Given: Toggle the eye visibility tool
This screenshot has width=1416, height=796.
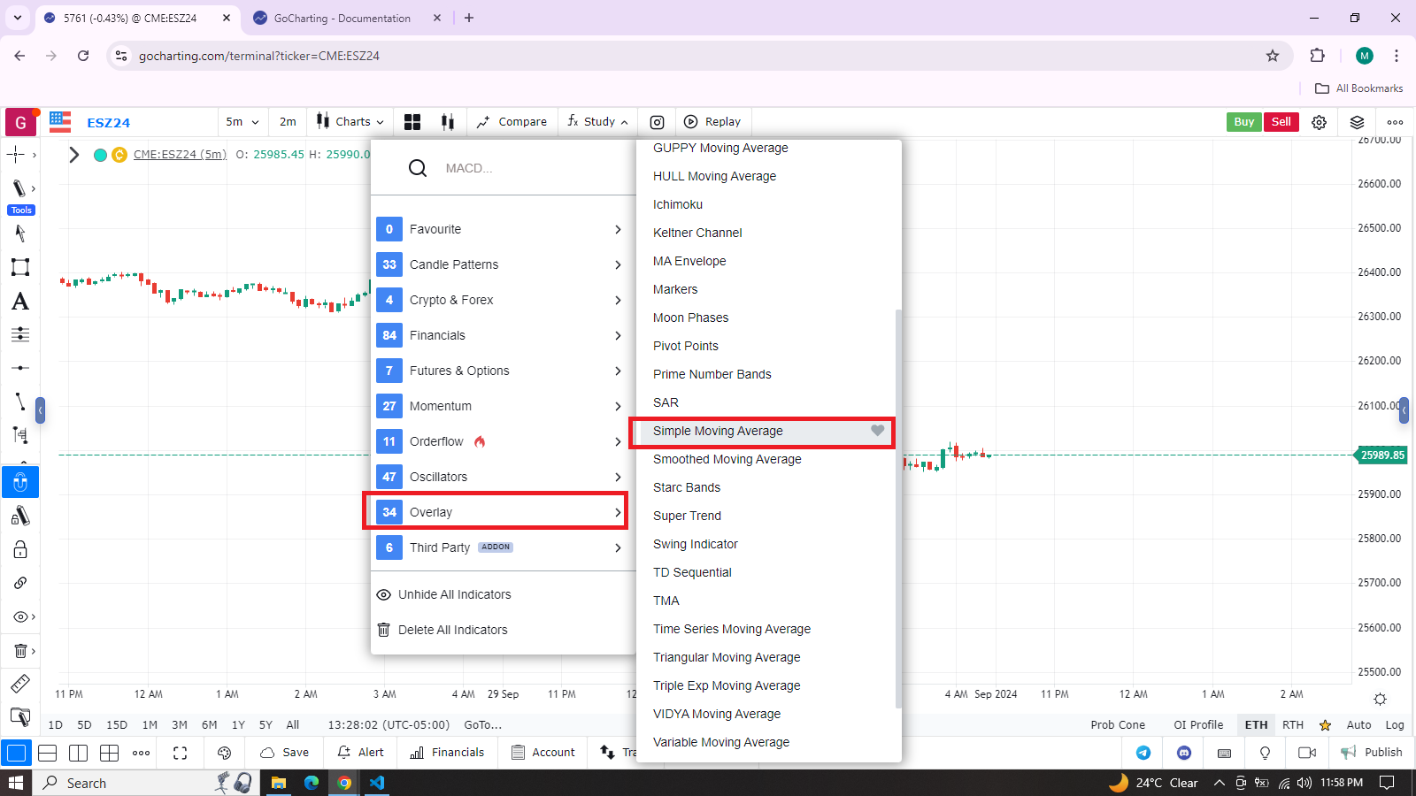Looking at the screenshot, I should coord(19,616).
